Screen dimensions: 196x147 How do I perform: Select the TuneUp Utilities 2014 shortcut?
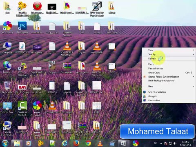click(22, 9)
